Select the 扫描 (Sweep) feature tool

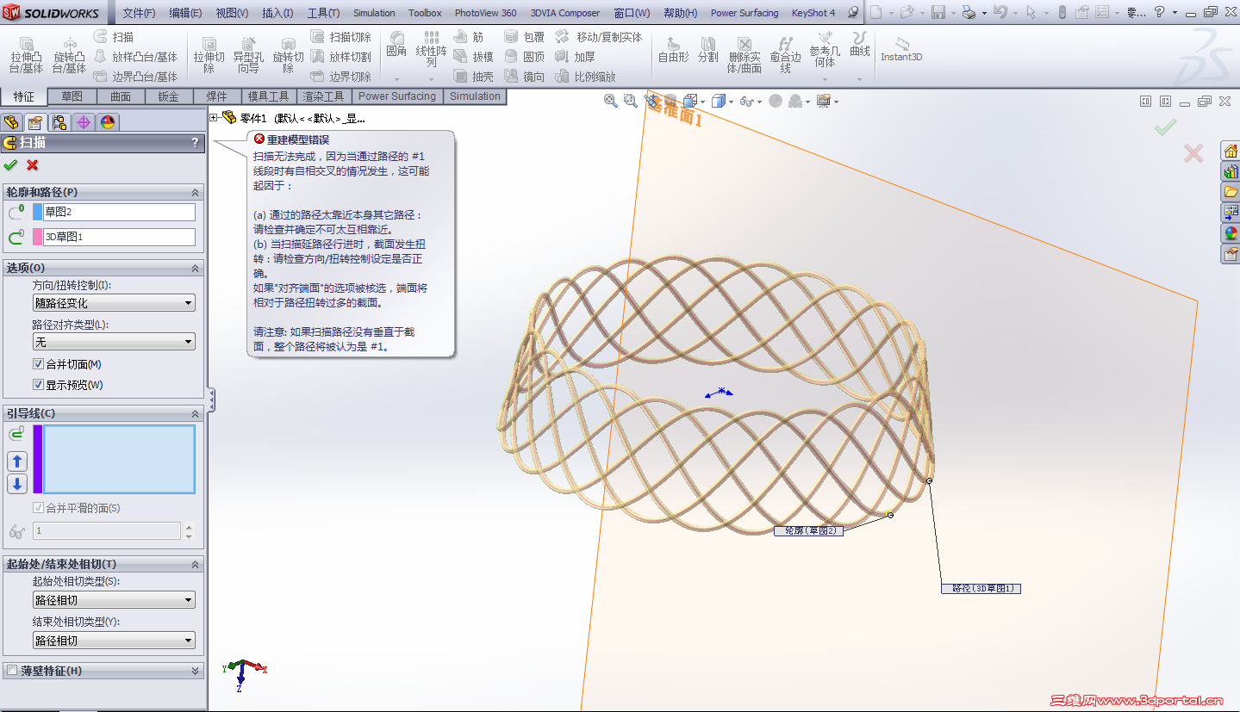coord(119,36)
